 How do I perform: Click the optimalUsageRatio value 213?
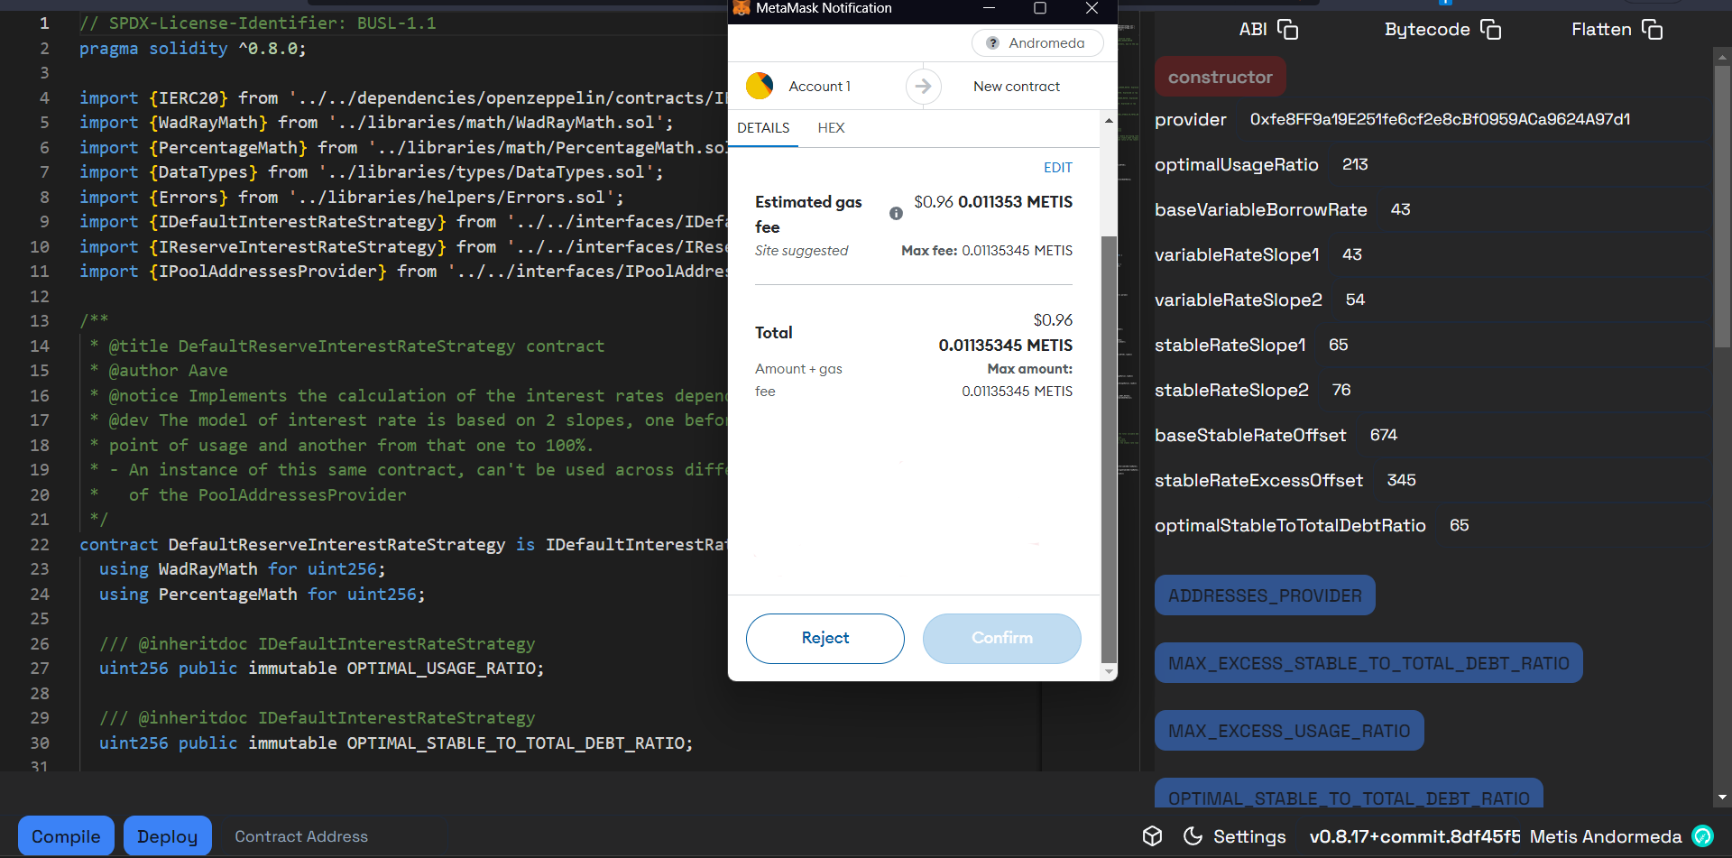pos(1355,164)
